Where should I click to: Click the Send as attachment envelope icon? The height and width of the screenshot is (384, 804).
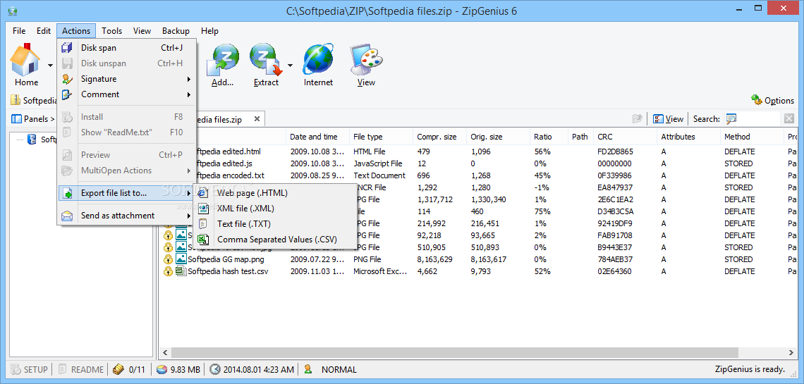tap(67, 216)
